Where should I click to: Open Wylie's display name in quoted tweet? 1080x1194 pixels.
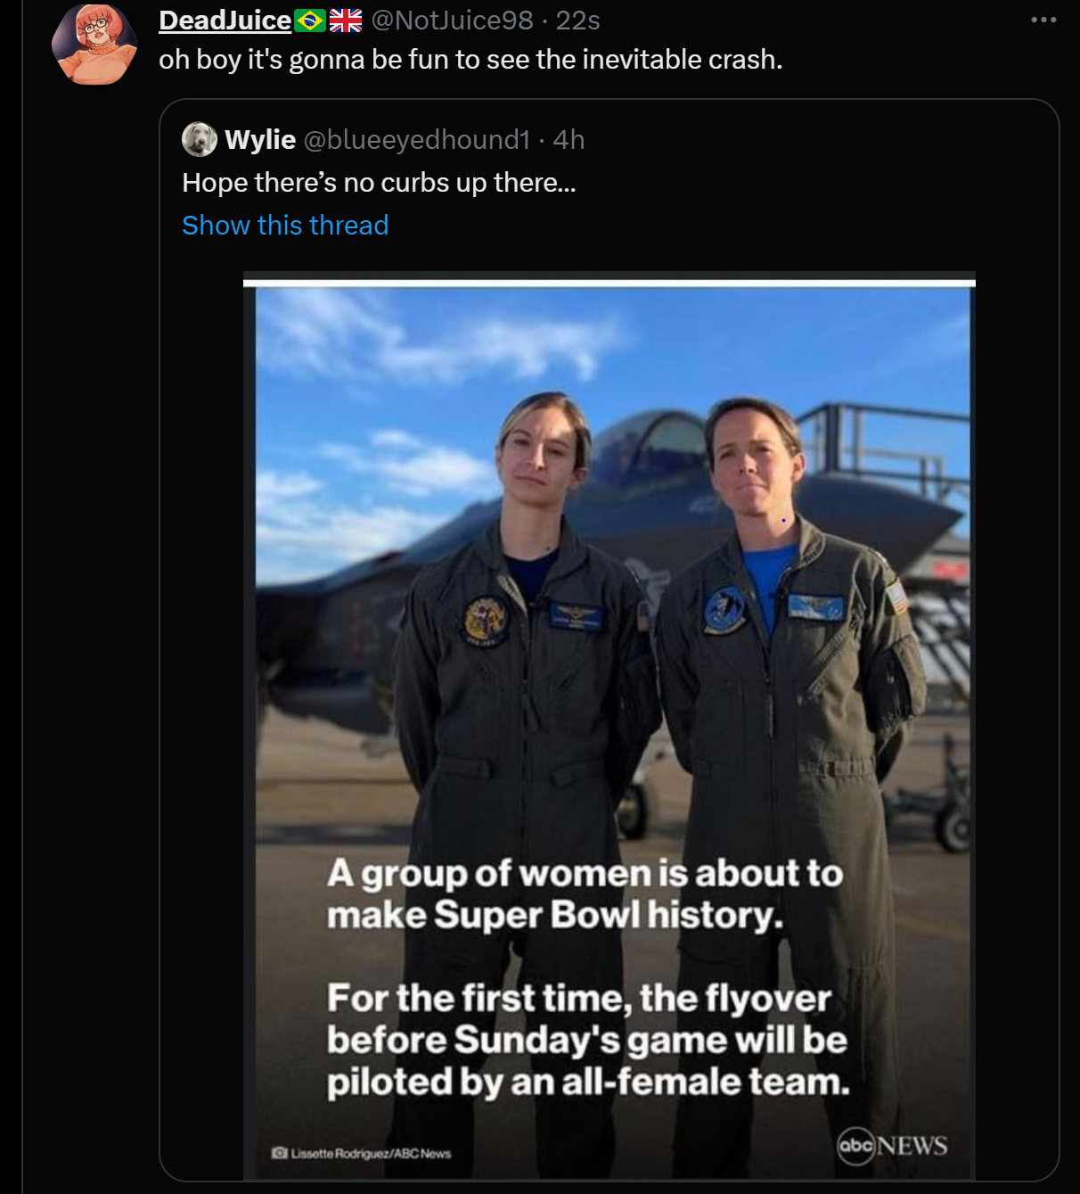pyautogui.click(x=259, y=140)
